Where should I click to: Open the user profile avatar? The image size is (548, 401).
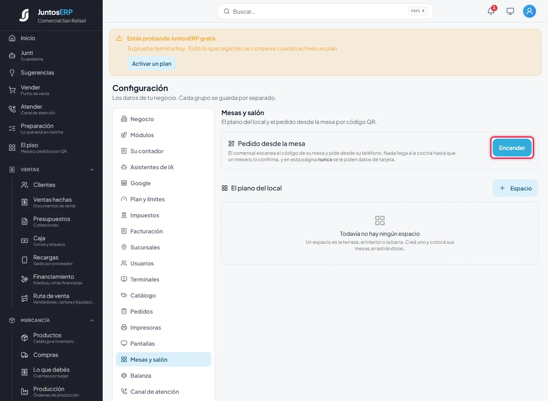pyautogui.click(x=530, y=11)
